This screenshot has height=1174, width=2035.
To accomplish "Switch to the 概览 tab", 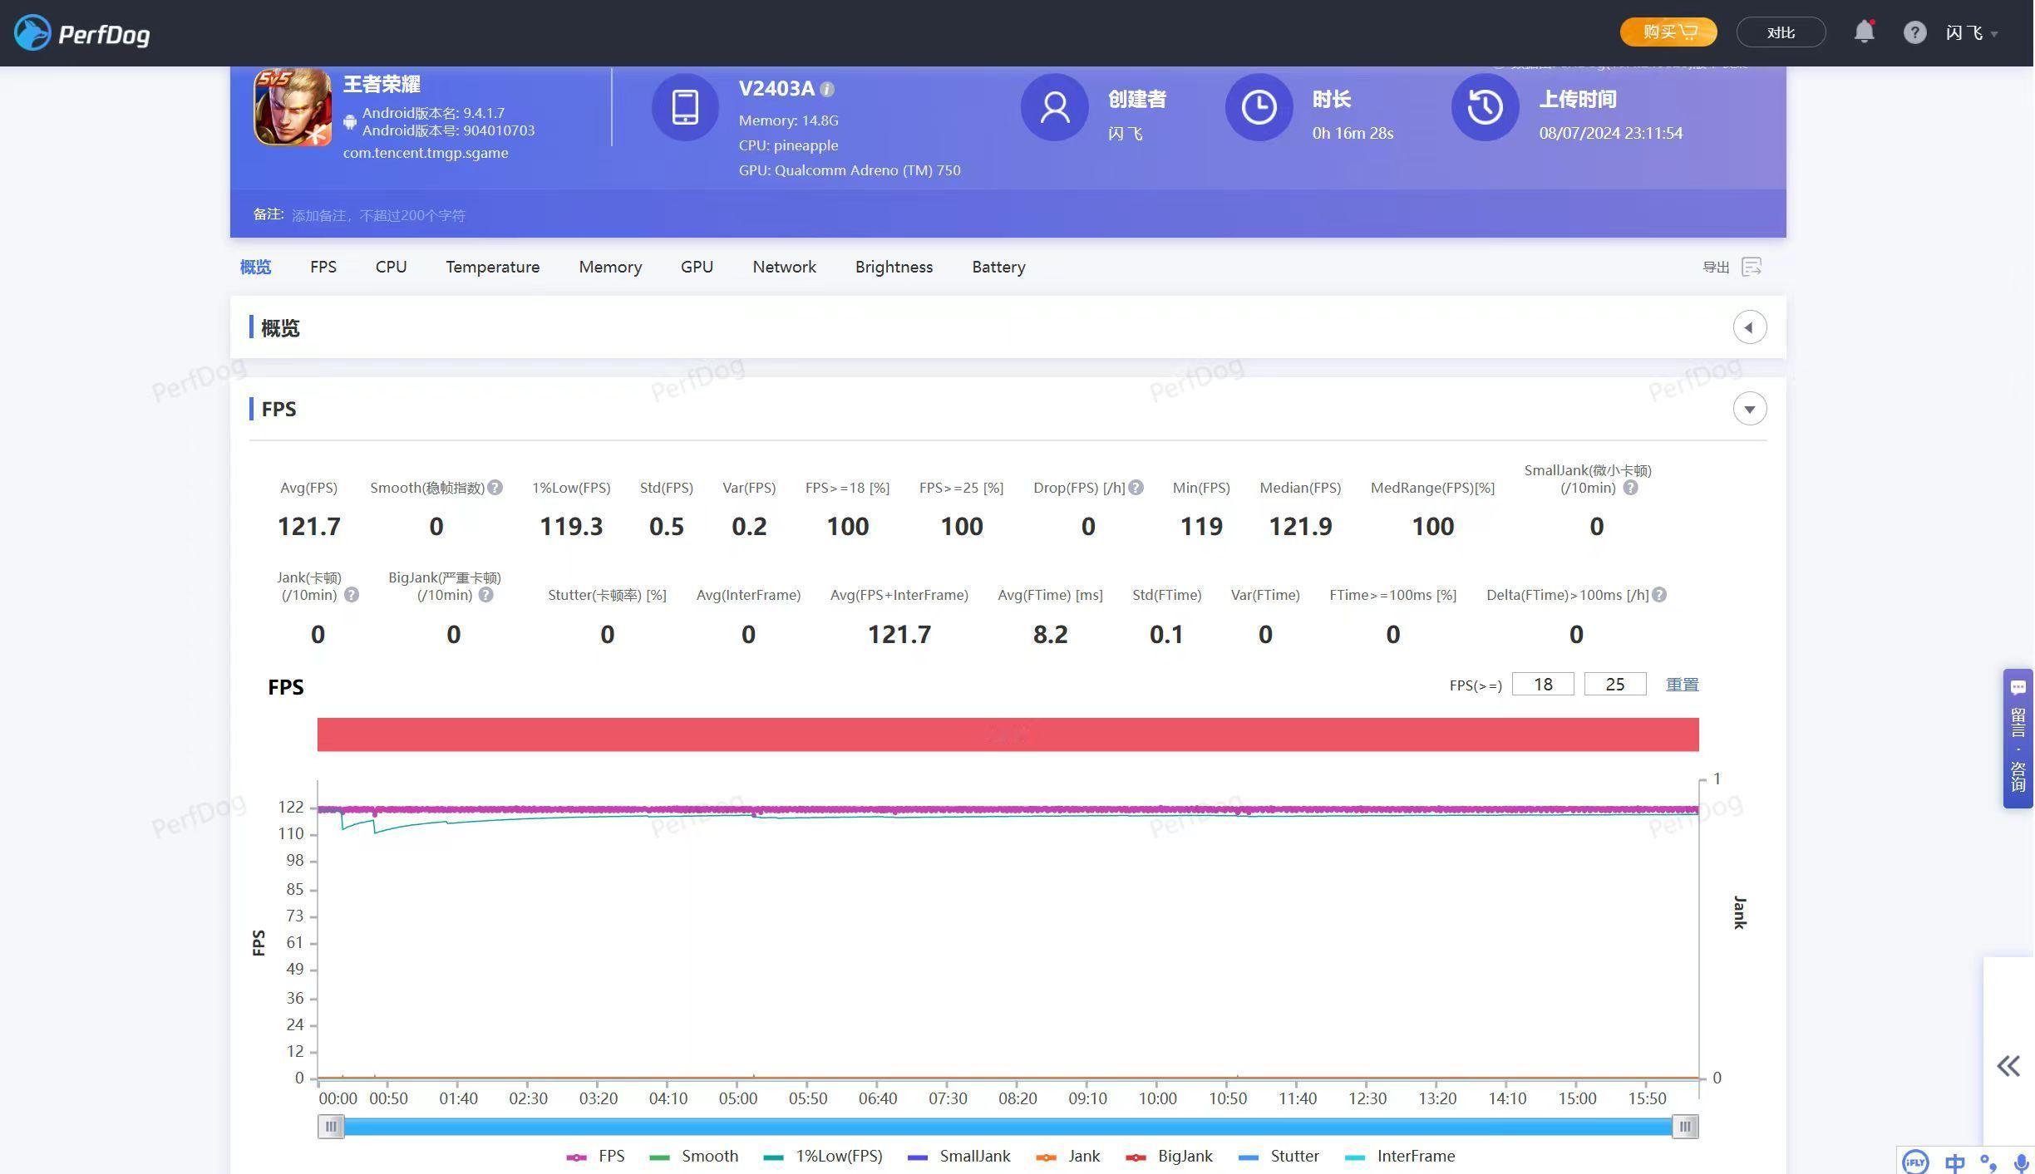I will (255, 267).
